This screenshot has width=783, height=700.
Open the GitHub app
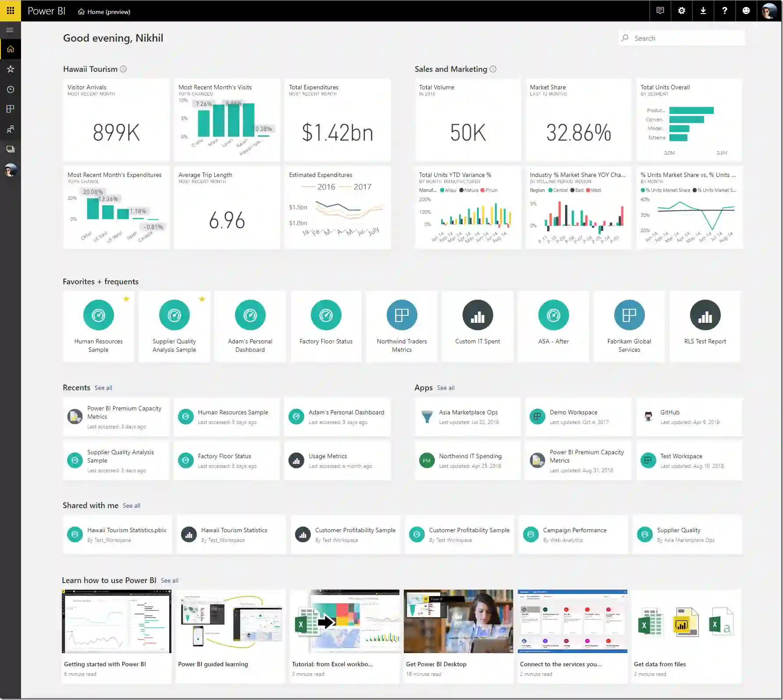tap(690, 417)
